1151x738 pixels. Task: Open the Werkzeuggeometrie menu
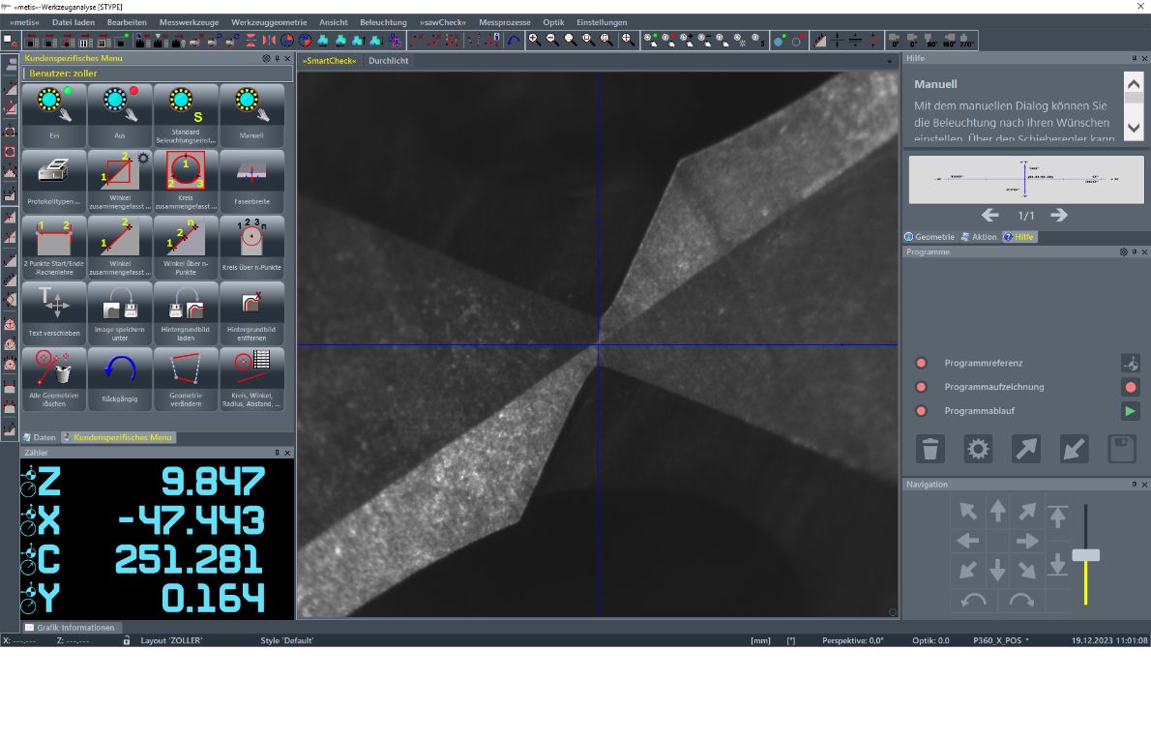(x=269, y=22)
